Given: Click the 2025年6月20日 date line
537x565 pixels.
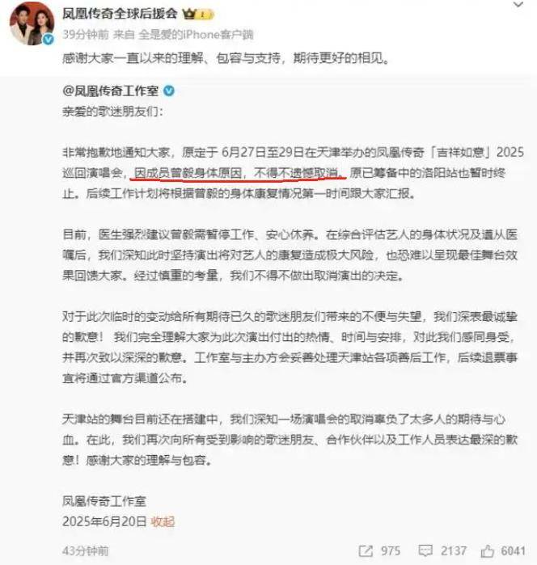Looking at the screenshot, I should click(104, 521).
